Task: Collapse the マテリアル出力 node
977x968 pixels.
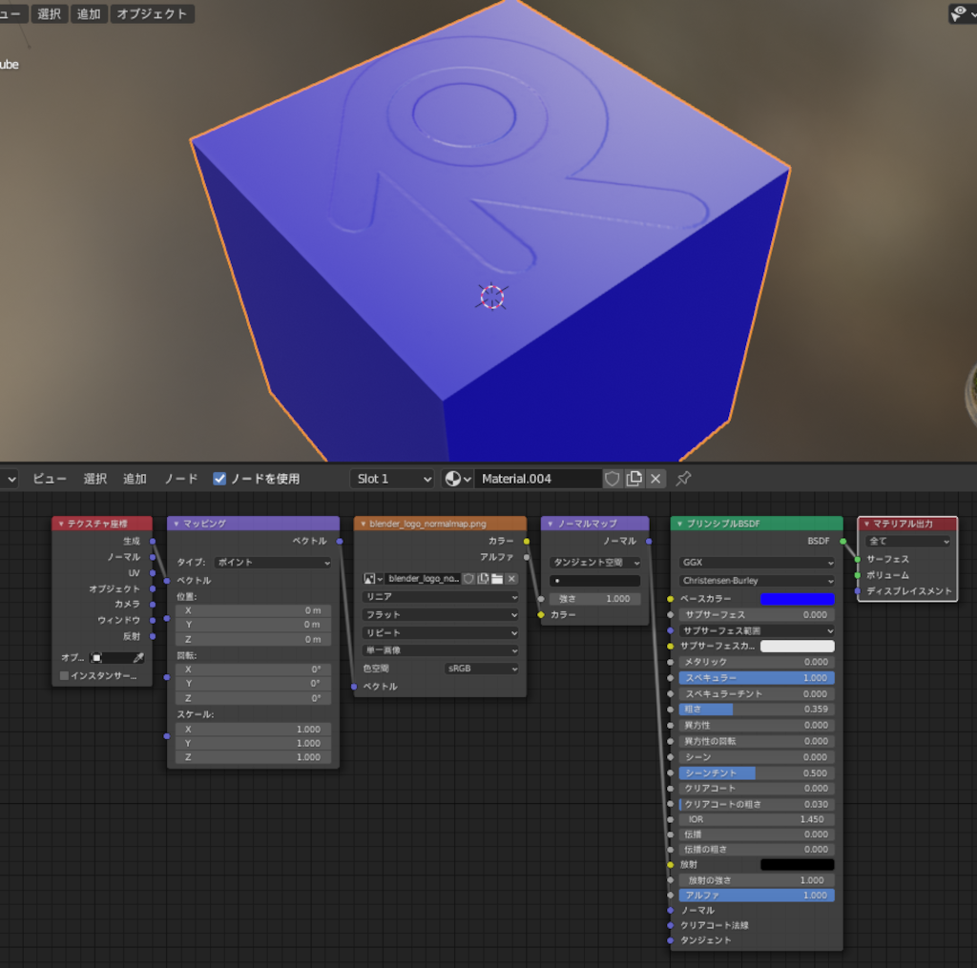Action: point(866,524)
